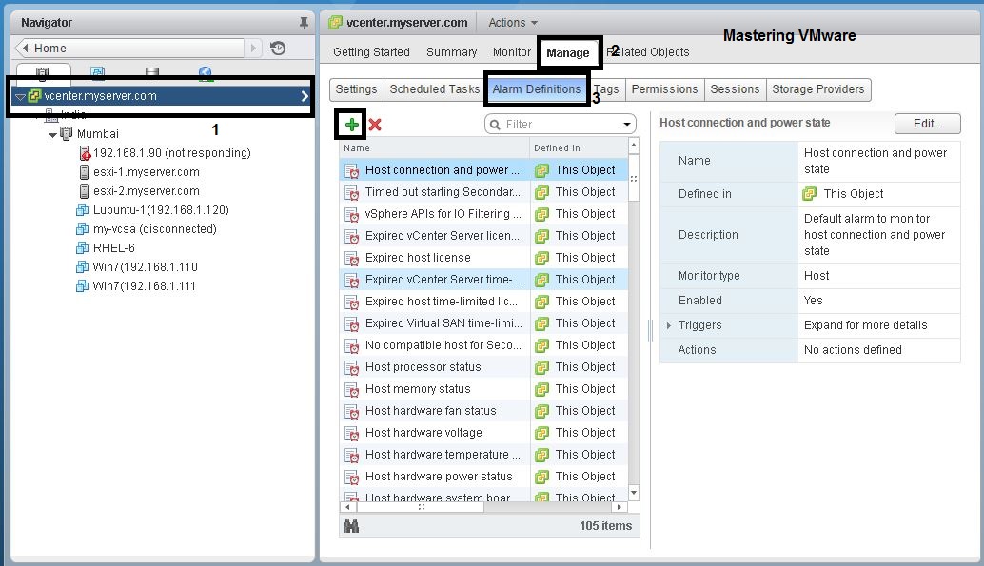
Task: Click the filter magnifier icon
Action: [495, 125]
